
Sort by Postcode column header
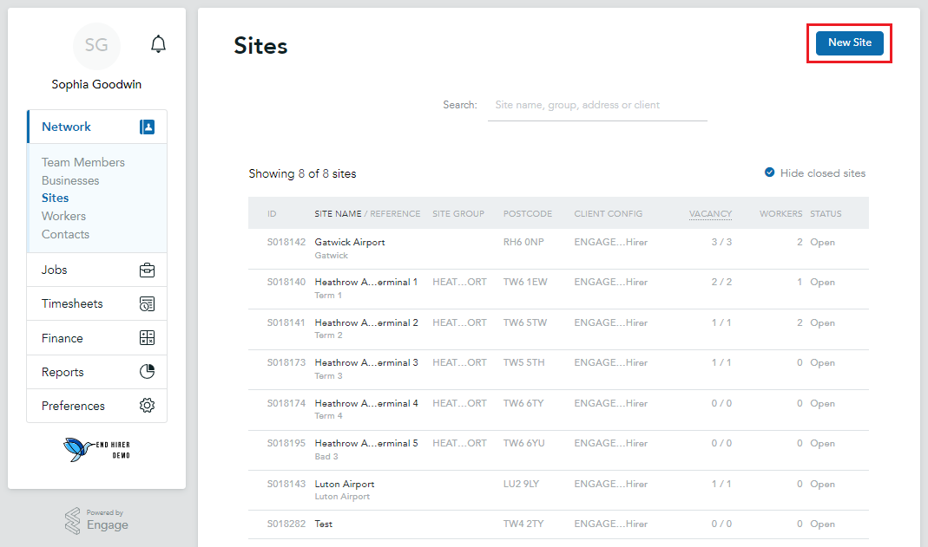point(527,214)
